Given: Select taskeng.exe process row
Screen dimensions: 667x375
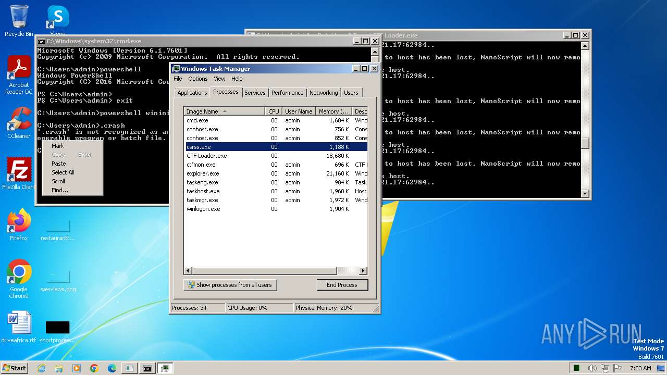Looking at the screenshot, I should [x=276, y=182].
